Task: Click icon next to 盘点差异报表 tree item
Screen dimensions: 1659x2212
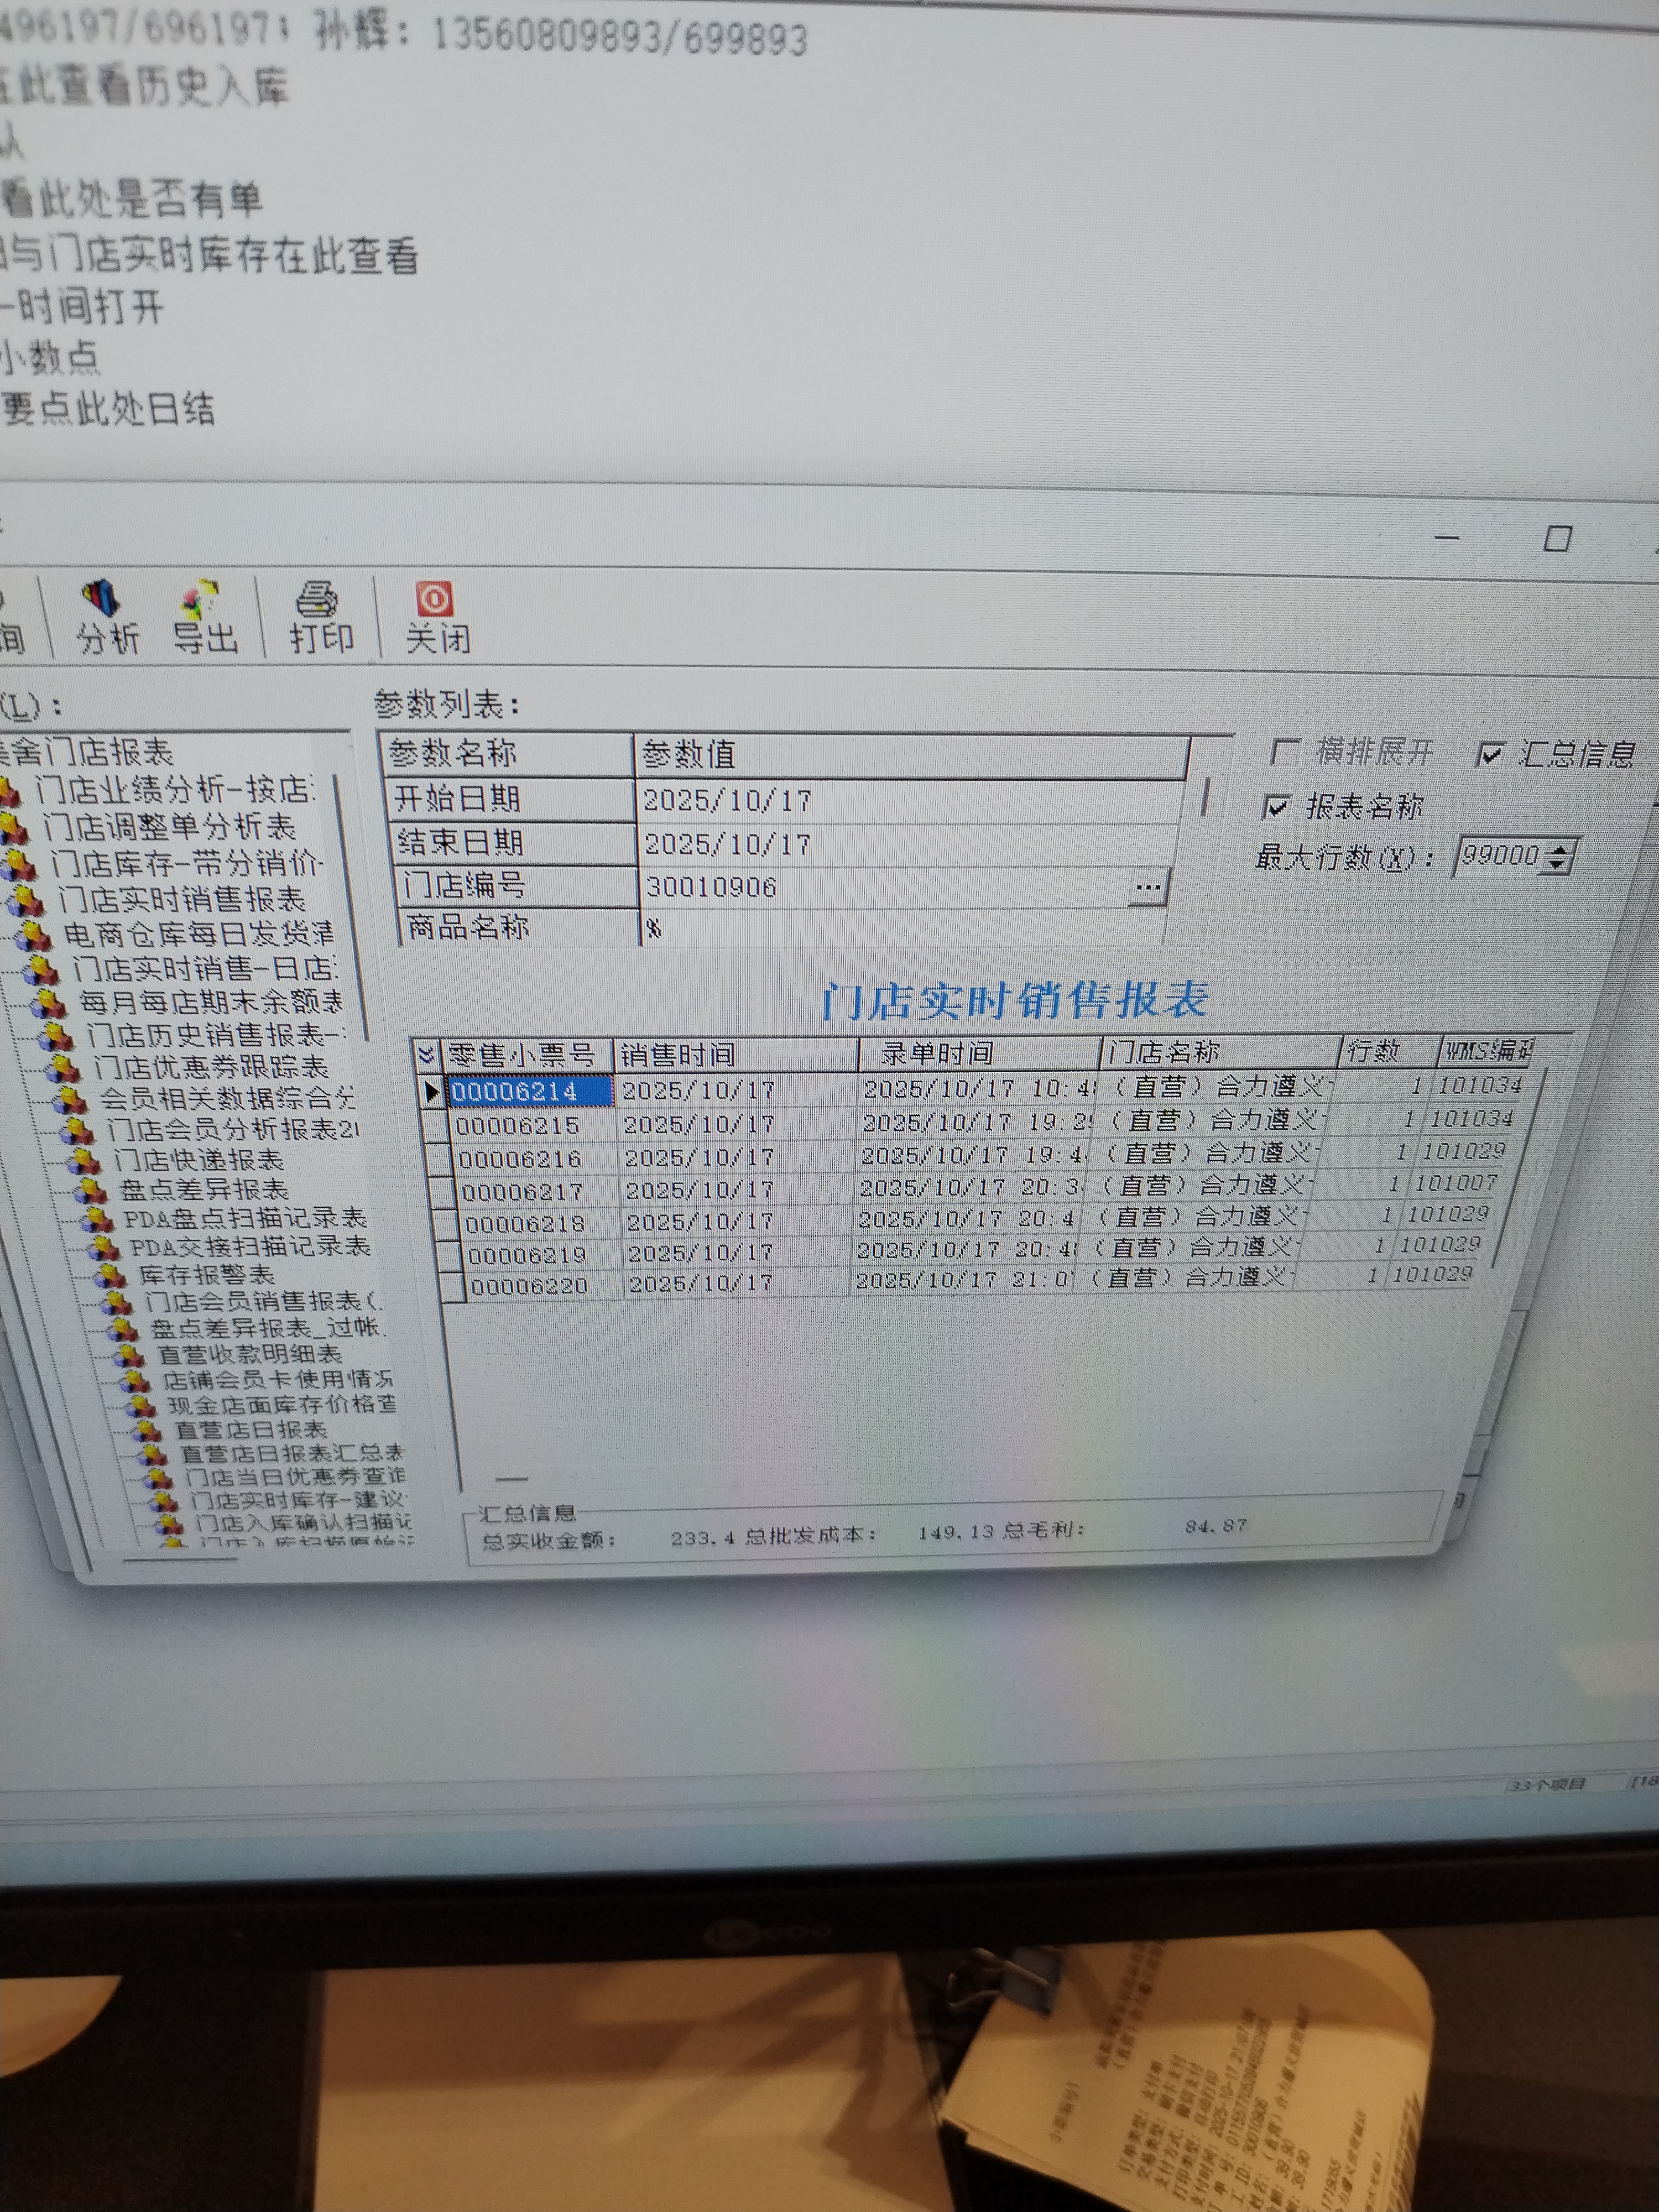Action: point(92,1191)
